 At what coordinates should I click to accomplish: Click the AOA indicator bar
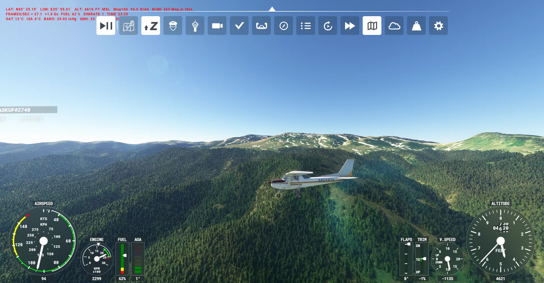point(138,259)
